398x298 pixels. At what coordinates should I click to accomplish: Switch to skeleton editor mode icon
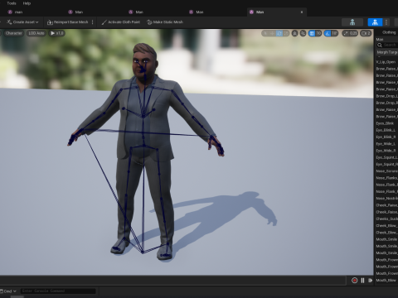tap(352, 22)
